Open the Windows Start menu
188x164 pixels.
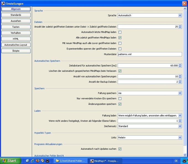(x=11, y=161)
